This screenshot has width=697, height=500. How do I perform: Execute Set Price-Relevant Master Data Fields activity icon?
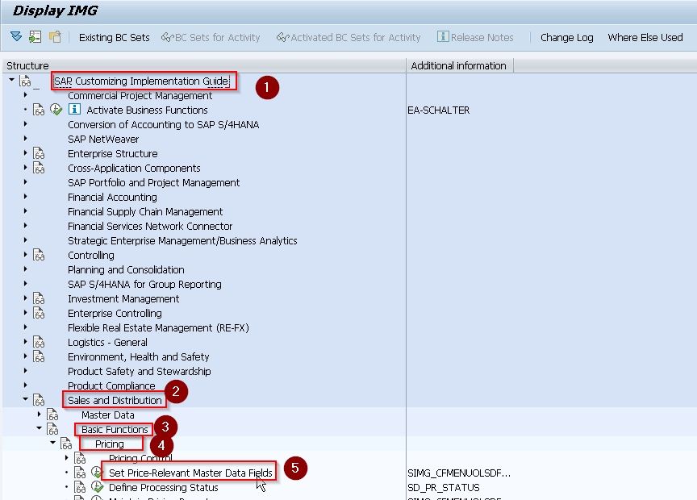point(97,473)
